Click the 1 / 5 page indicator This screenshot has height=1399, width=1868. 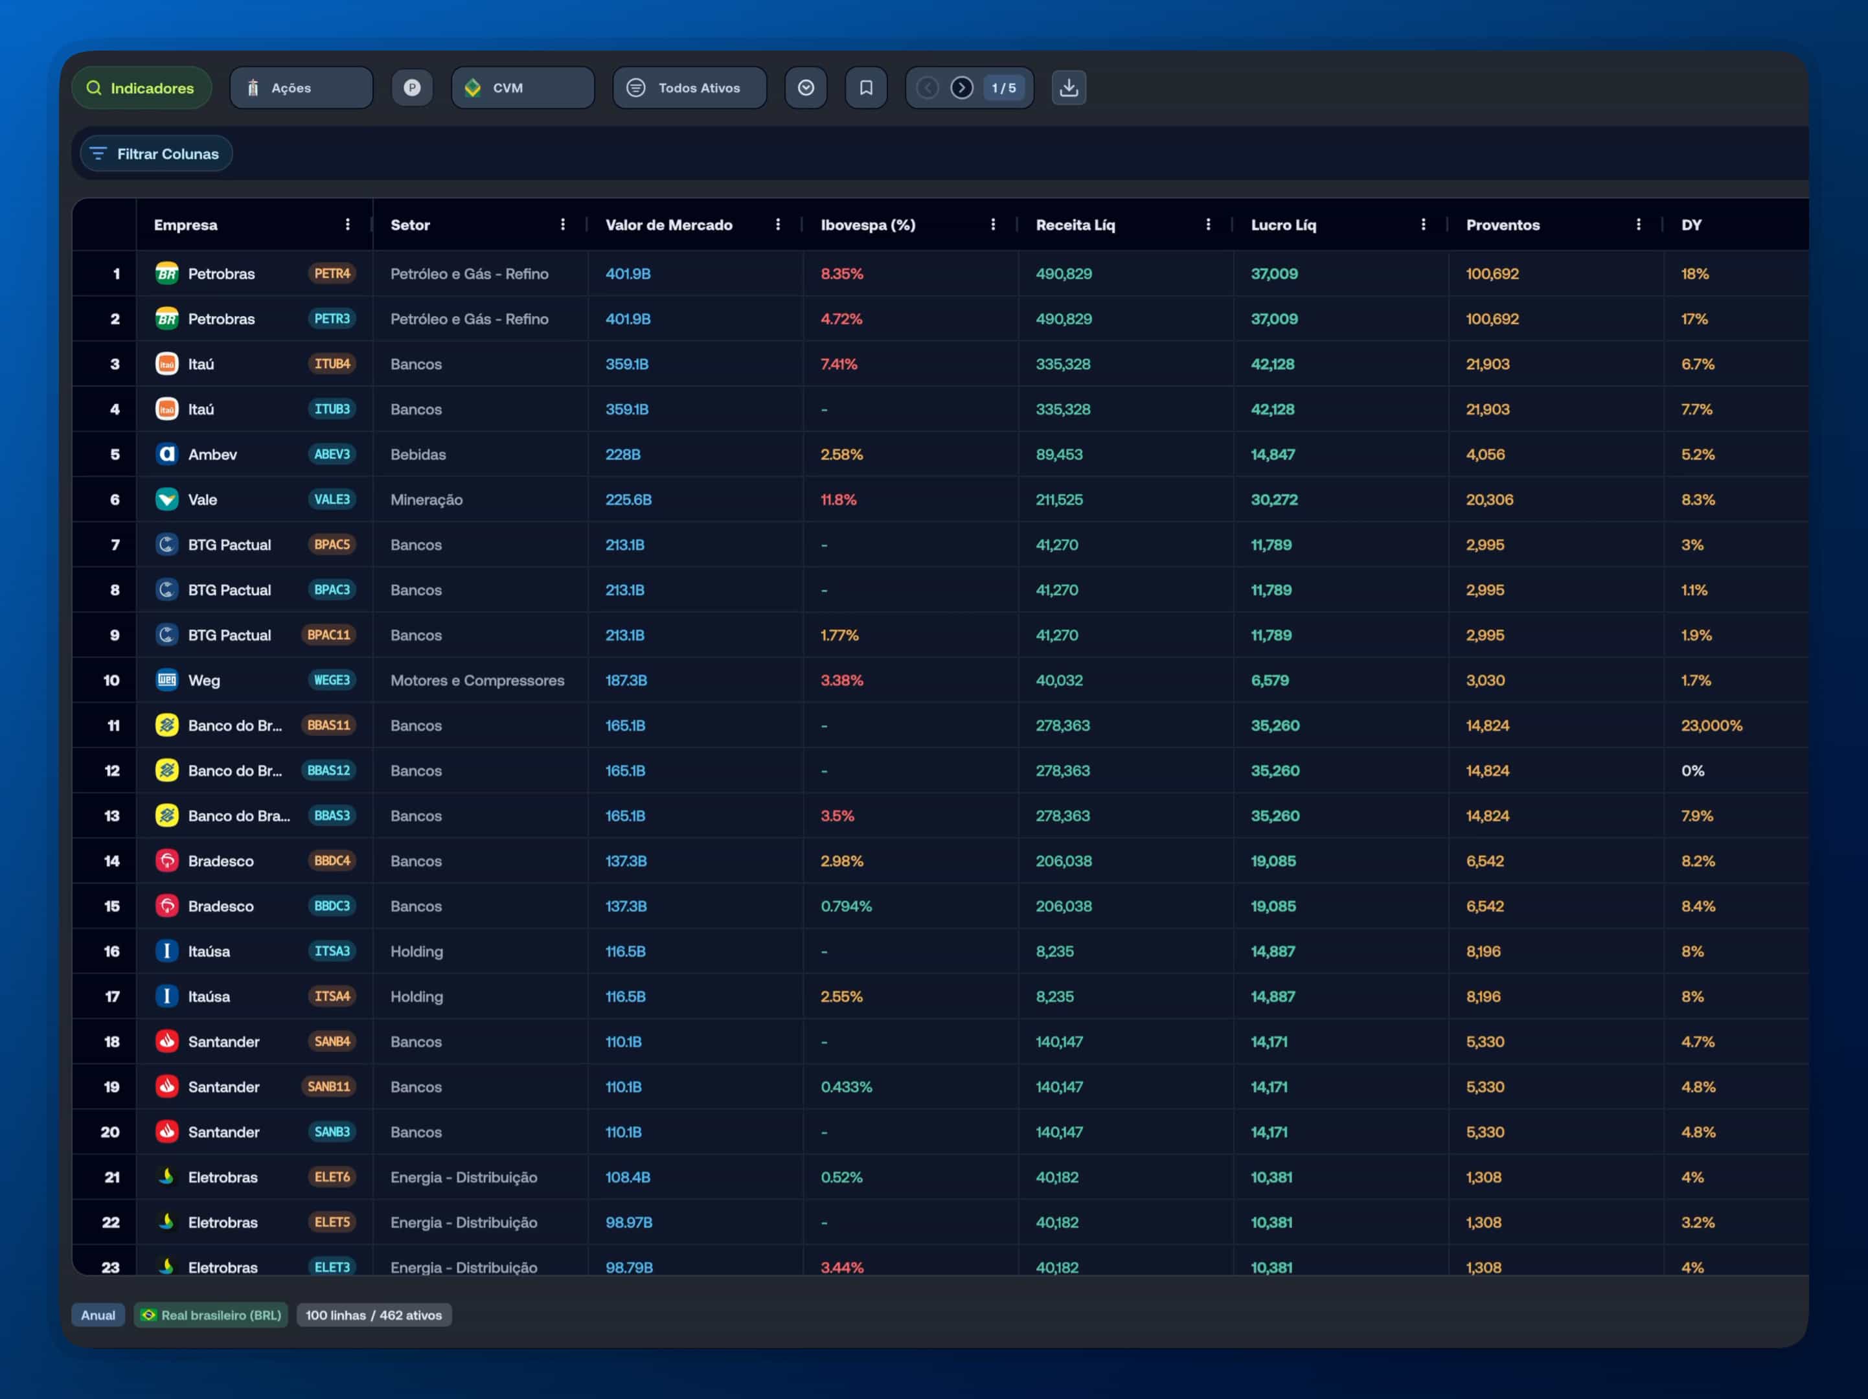[1003, 88]
